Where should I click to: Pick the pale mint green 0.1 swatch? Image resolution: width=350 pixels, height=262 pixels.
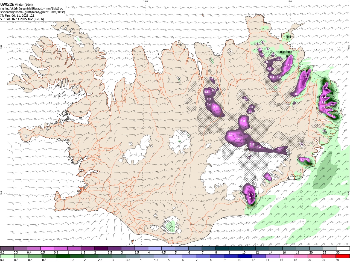pos(7,256)
